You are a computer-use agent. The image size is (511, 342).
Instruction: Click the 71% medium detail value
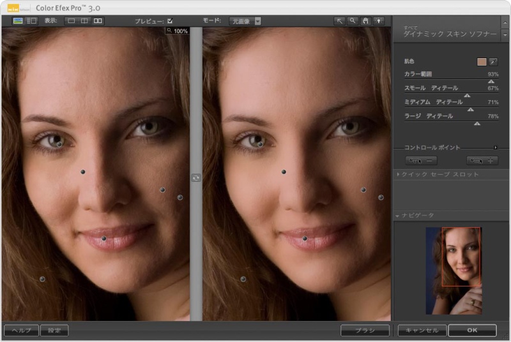pos(492,102)
